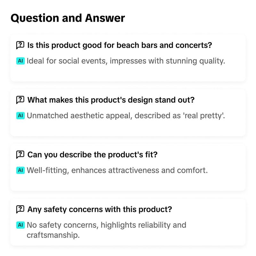Click the 'Question and Answer' heading

point(68,18)
